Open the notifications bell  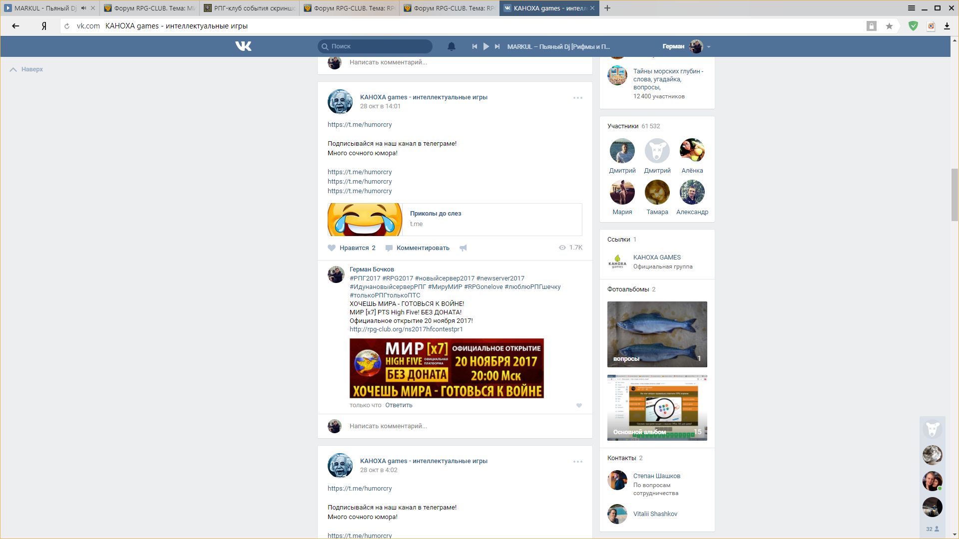coord(451,46)
